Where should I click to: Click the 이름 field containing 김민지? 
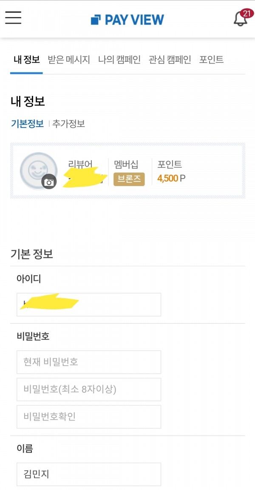click(x=88, y=474)
